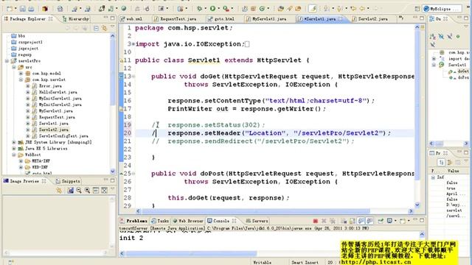Open the web.xml editor tab
The width and height of the screenshot is (472, 265).
click(131, 18)
